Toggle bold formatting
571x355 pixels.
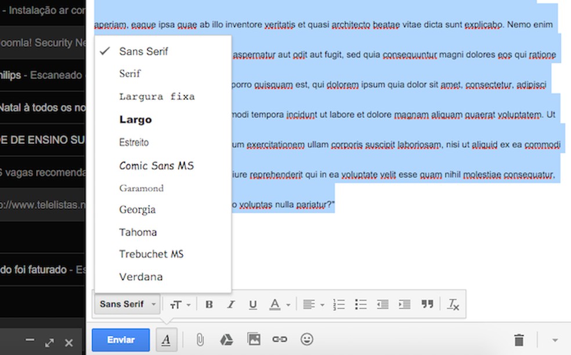click(209, 304)
